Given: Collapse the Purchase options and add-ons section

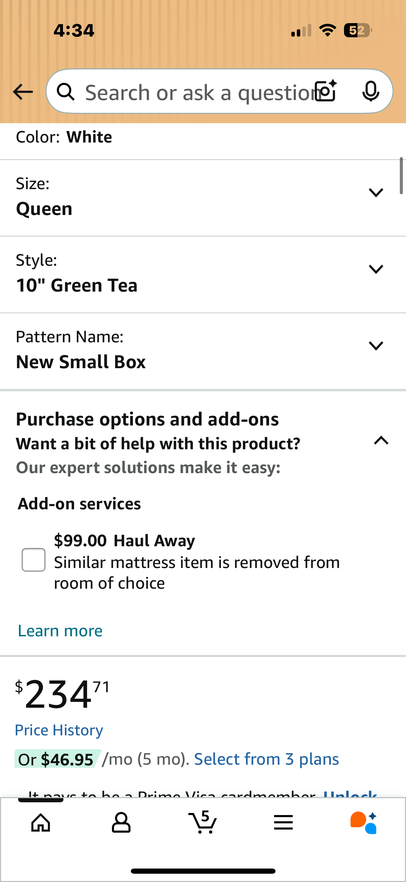Looking at the screenshot, I should [x=380, y=441].
